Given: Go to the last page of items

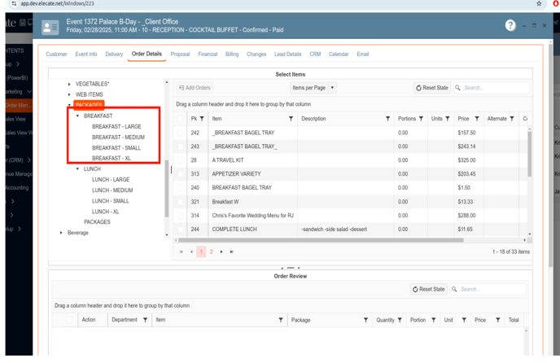Looking at the screenshot, I should coord(231,252).
